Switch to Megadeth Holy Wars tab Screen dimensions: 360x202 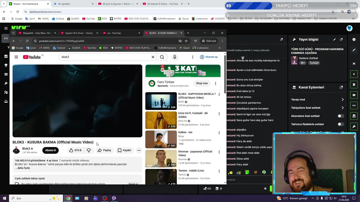37,33
